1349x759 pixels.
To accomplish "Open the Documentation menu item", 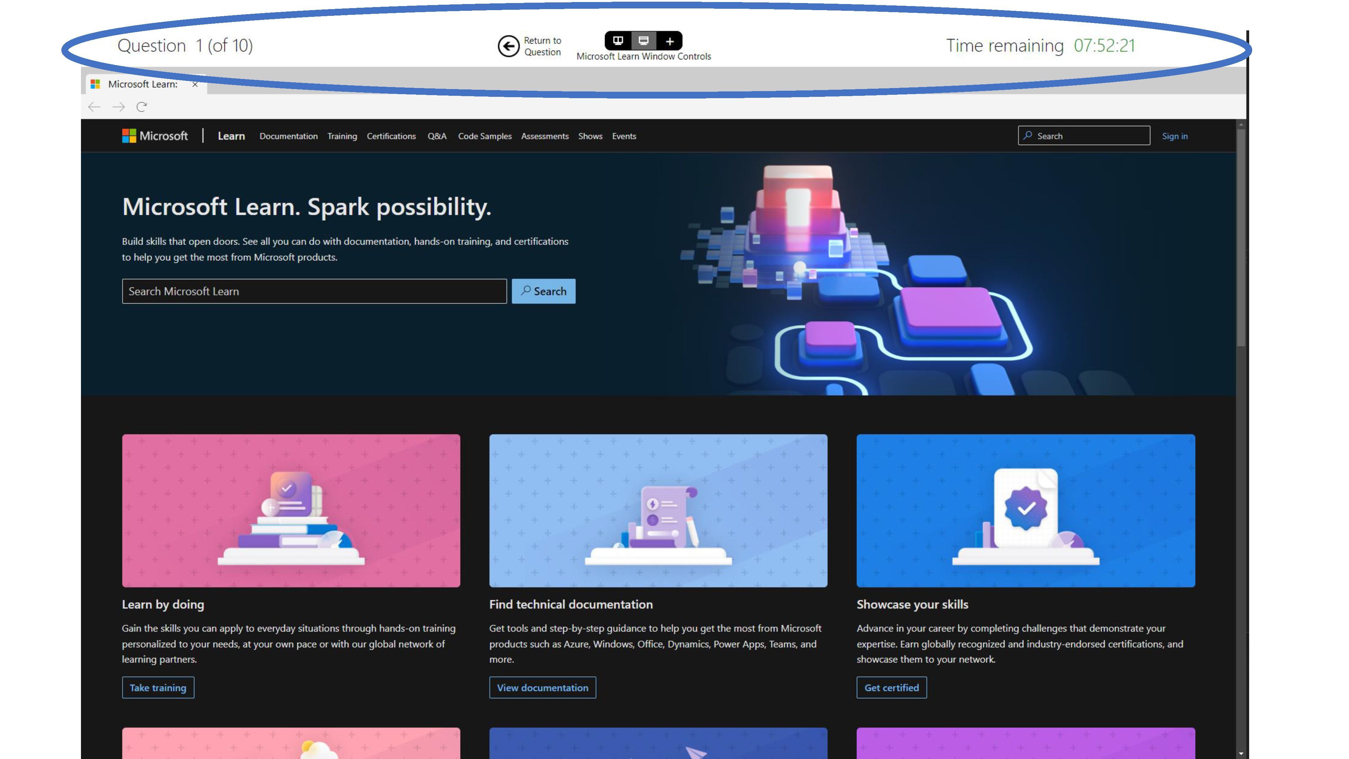I will tap(288, 136).
